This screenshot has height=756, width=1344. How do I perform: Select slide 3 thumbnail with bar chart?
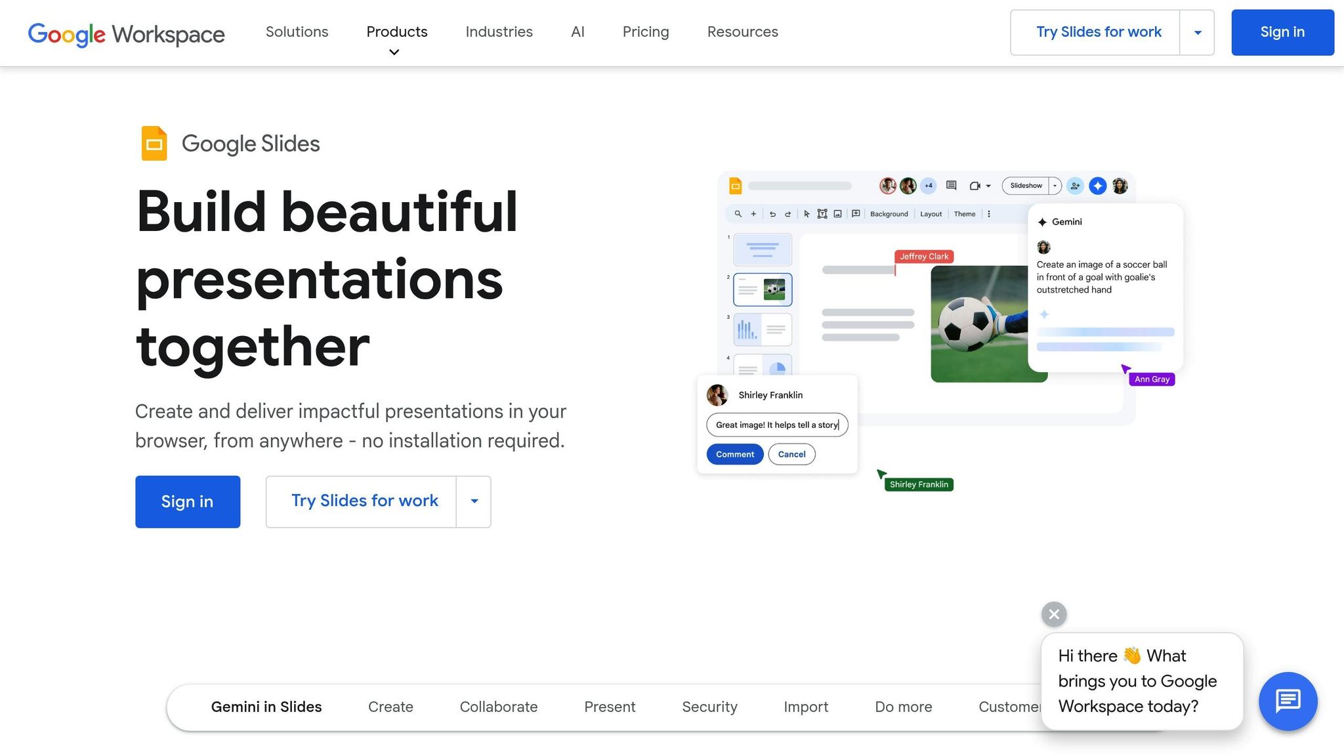click(x=763, y=329)
